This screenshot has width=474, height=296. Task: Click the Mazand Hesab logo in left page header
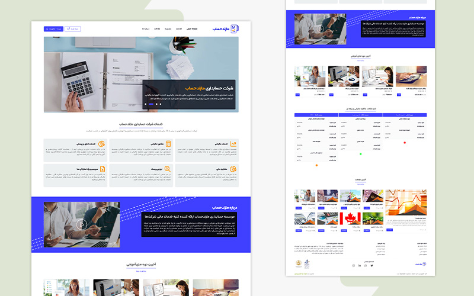(x=226, y=28)
